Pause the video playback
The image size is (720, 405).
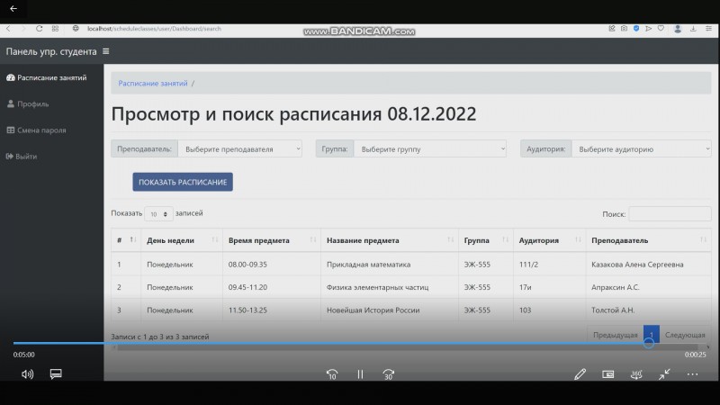click(361, 374)
